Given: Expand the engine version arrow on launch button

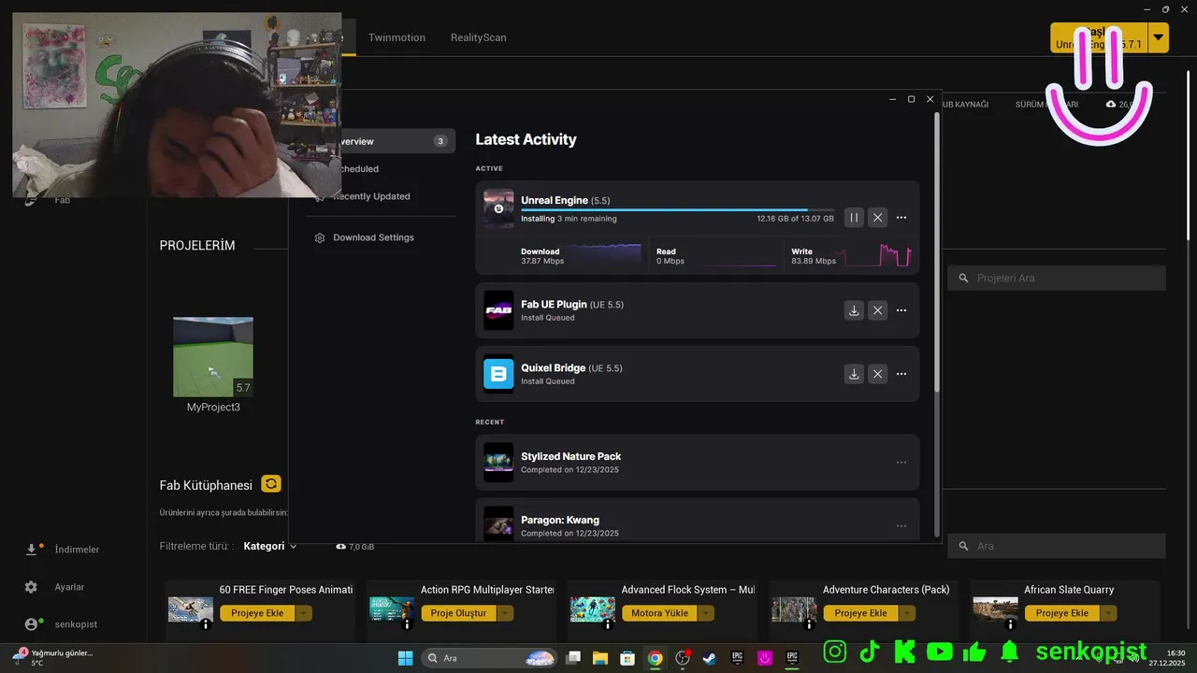Looking at the screenshot, I should pos(1159,37).
